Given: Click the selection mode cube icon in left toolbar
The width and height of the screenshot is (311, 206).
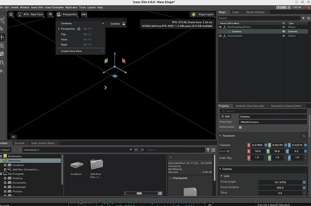Looking at the screenshot, I should click(2, 20).
